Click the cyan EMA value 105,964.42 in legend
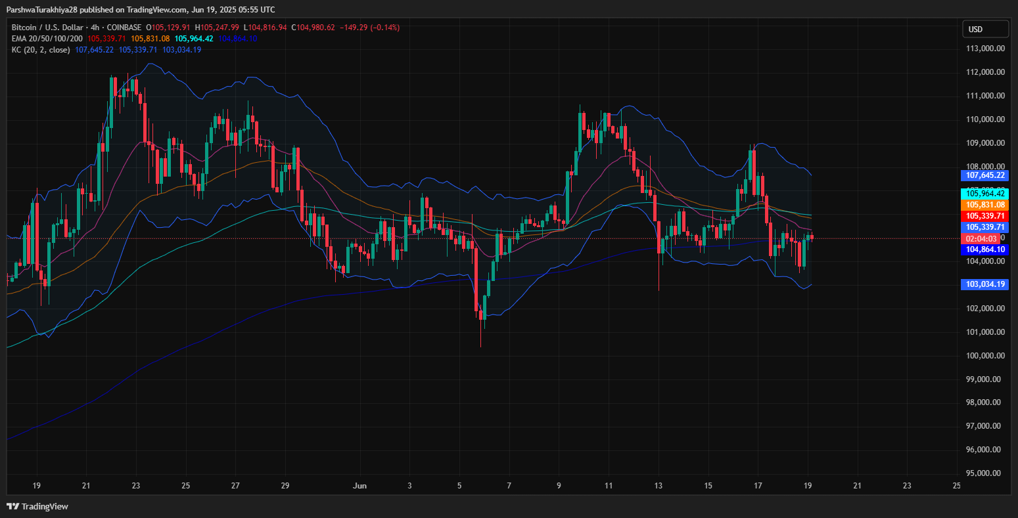 (193, 39)
